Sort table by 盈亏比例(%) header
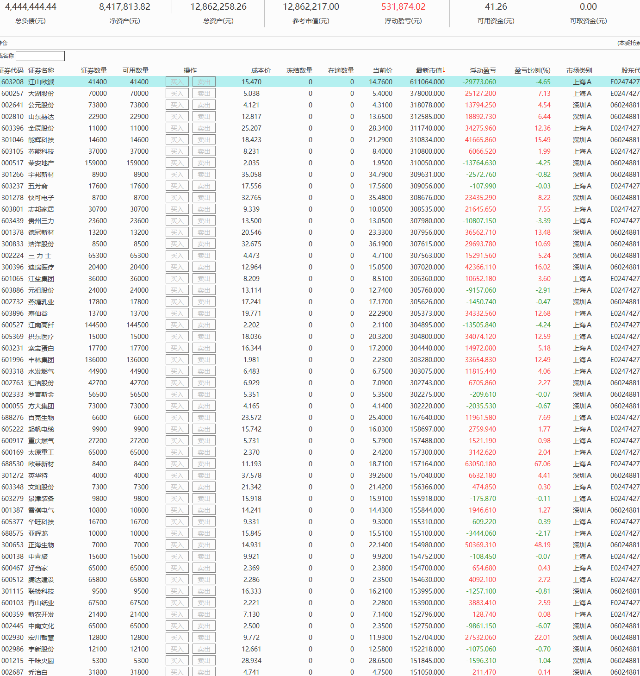The height and width of the screenshot is (676, 640). [x=532, y=70]
